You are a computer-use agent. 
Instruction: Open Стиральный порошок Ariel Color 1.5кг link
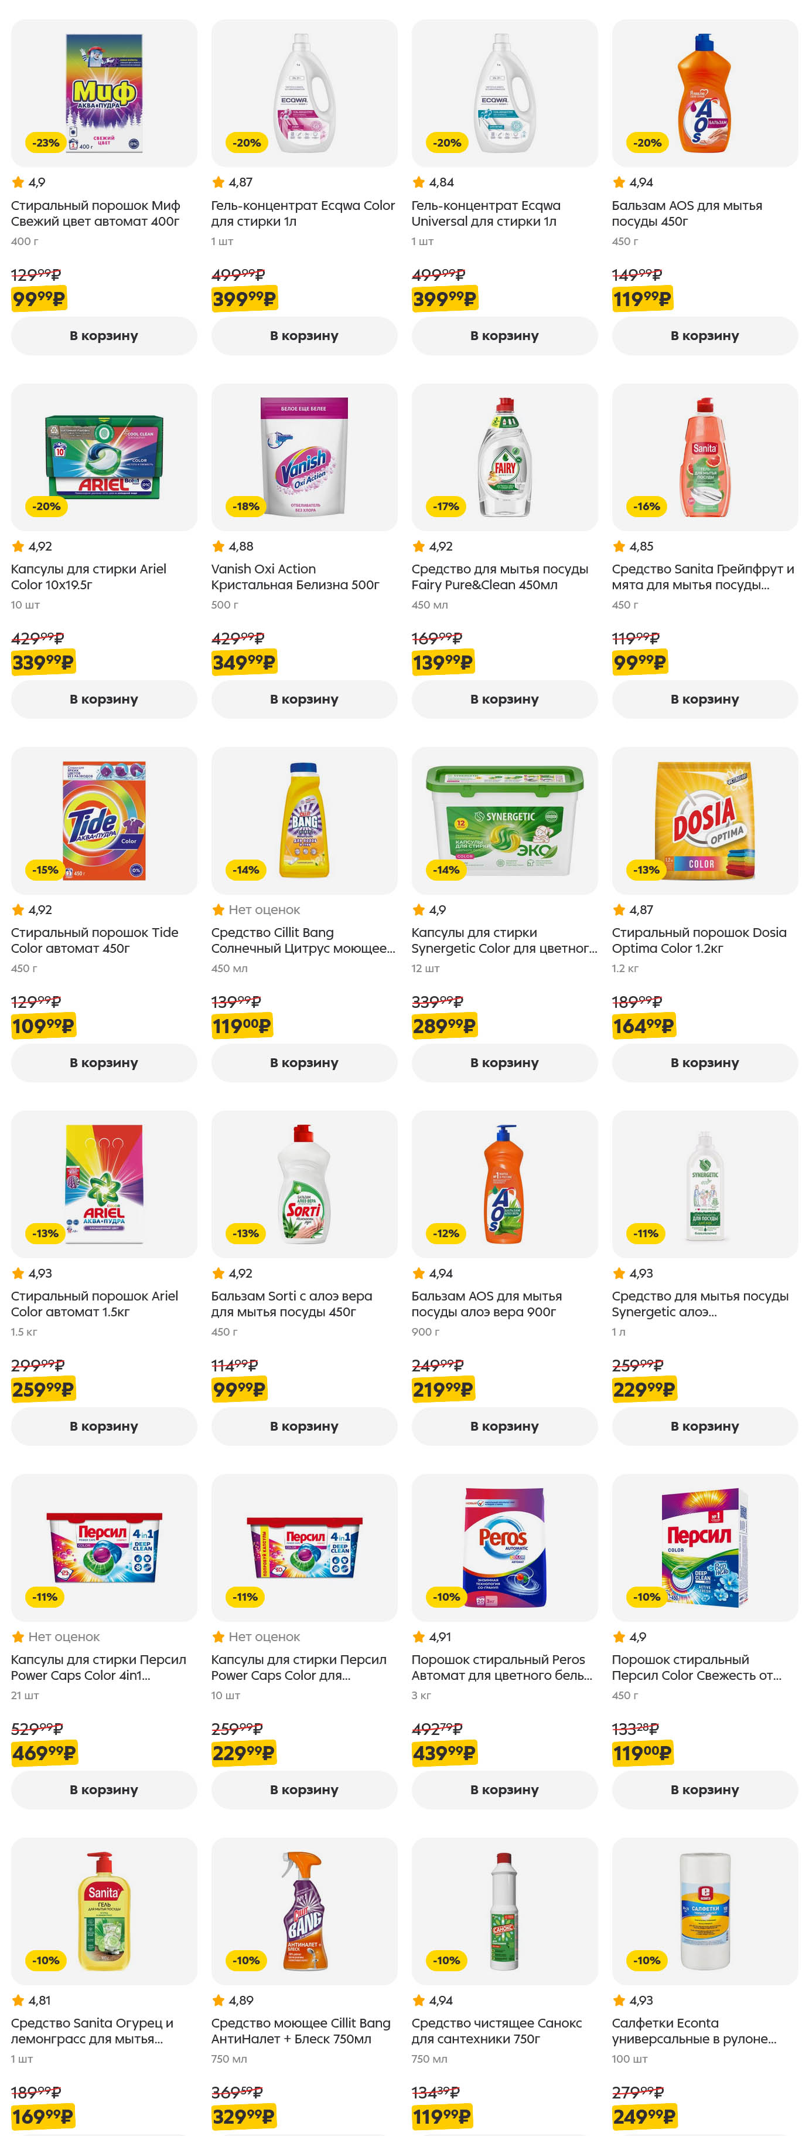tap(94, 1303)
